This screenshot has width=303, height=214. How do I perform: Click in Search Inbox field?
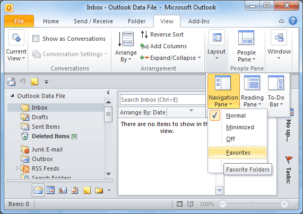[x=163, y=100]
